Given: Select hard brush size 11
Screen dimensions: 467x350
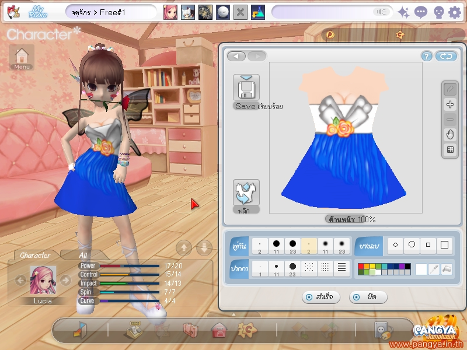Looking at the screenshot, I should tap(276, 246).
